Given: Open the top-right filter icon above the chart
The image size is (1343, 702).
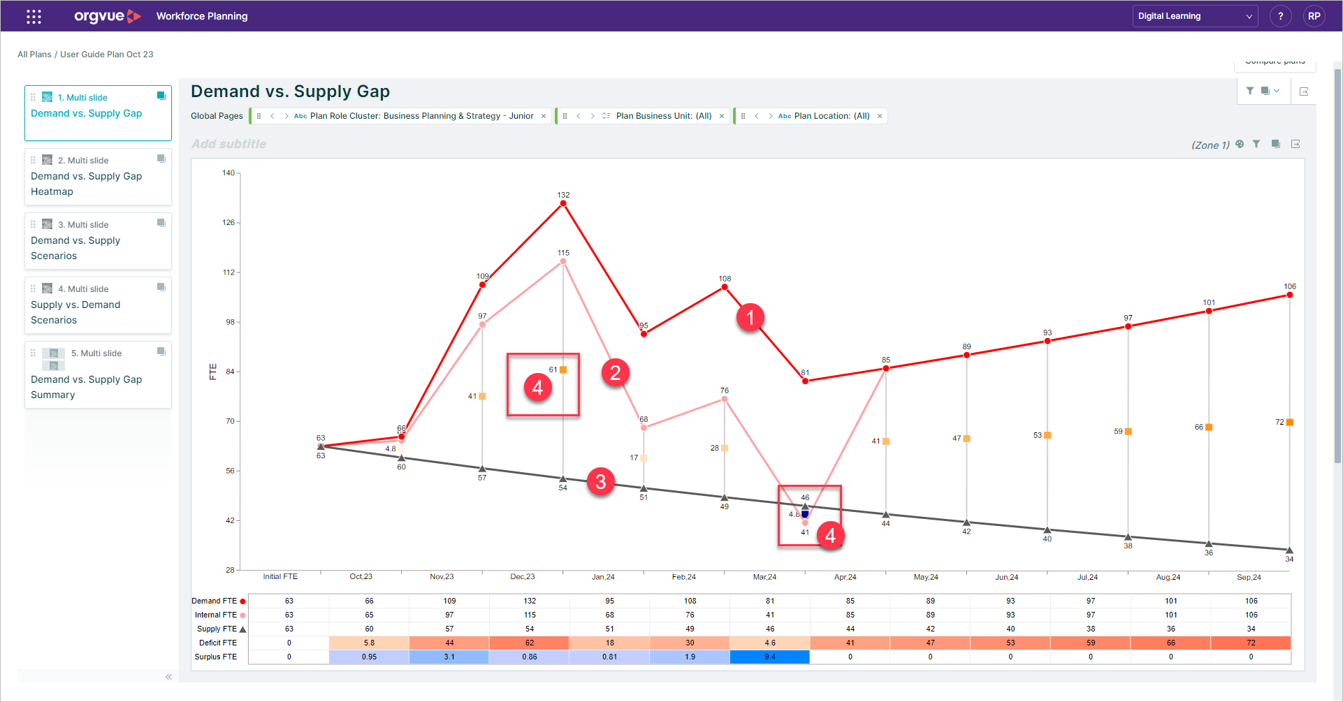Looking at the screenshot, I should [x=1250, y=91].
